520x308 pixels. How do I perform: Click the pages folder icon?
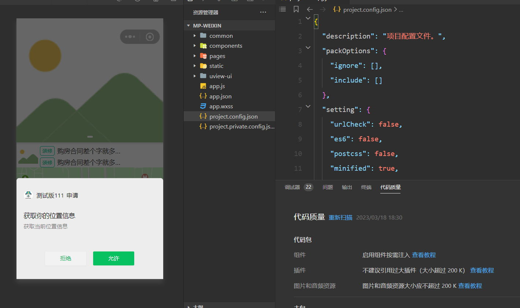tap(203, 56)
